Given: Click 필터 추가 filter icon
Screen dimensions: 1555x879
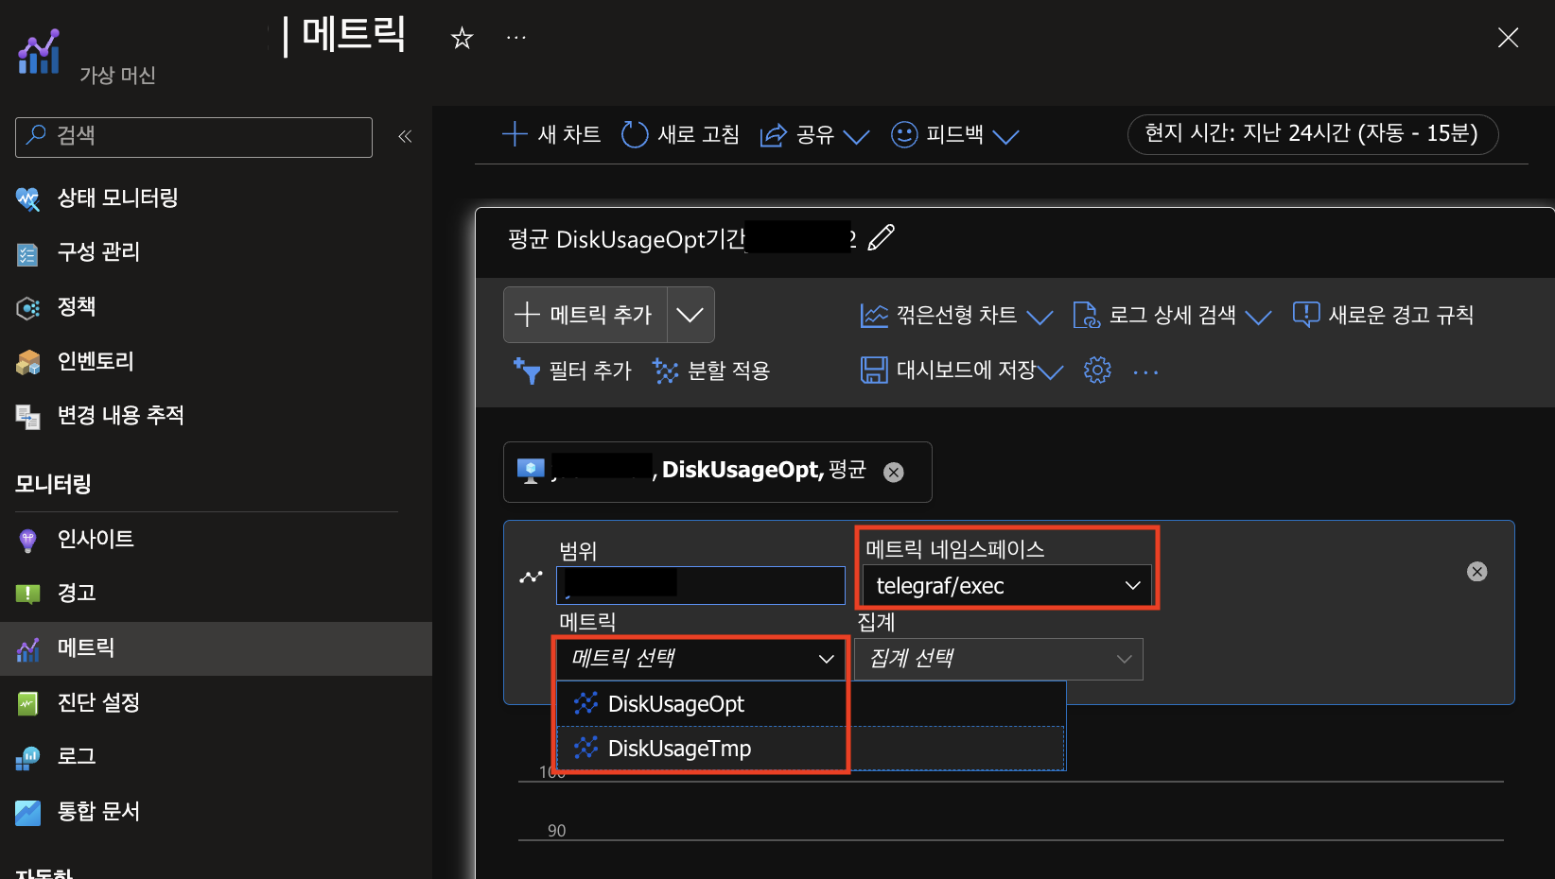Looking at the screenshot, I should (x=526, y=371).
